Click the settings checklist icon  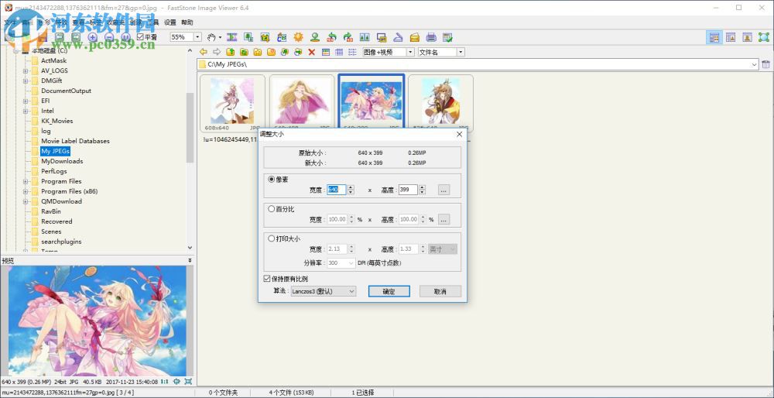click(x=447, y=37)
